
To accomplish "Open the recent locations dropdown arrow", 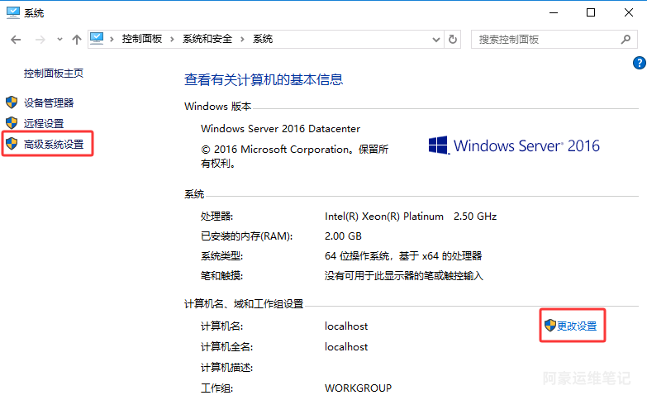I will [59, 40].
